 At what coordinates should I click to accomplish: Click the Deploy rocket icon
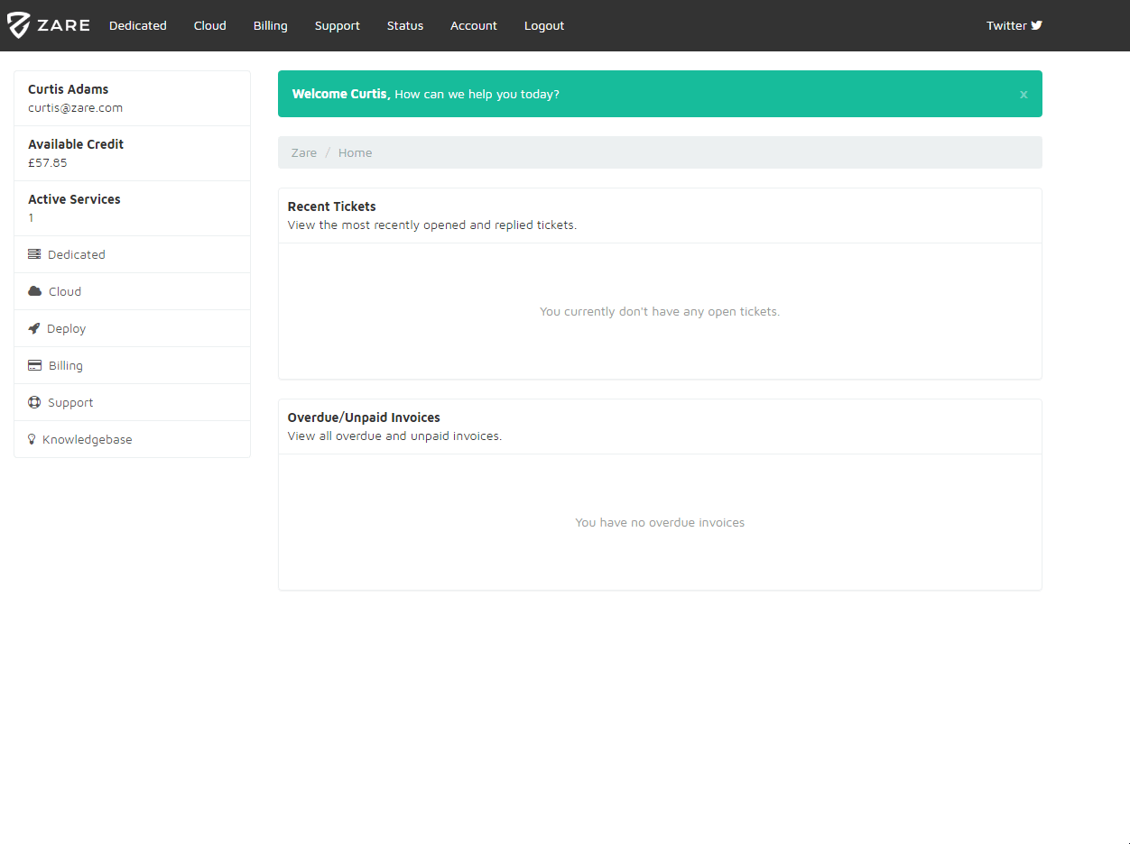tap(34, 328)
